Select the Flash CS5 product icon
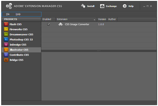 coord(6,24)
